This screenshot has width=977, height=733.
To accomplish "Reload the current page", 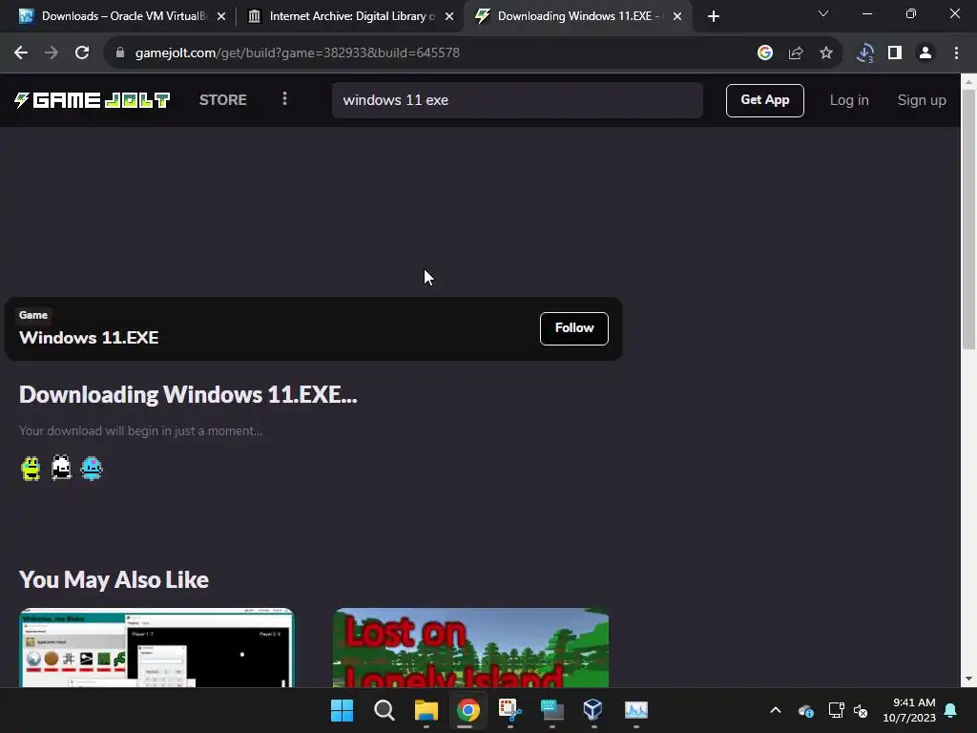I will point(82,53).
